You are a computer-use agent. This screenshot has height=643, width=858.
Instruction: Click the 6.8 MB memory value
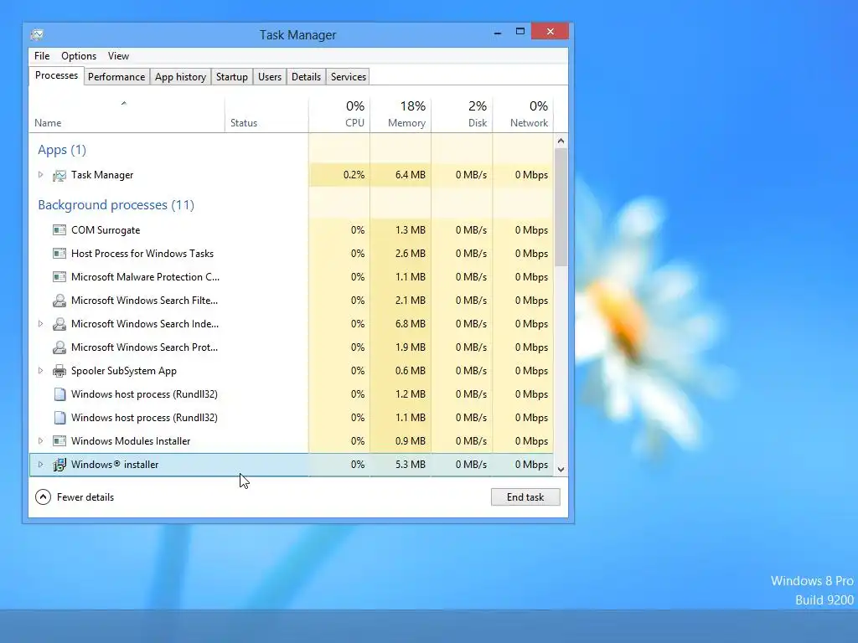pyautogui.click(x=411, y=324)
